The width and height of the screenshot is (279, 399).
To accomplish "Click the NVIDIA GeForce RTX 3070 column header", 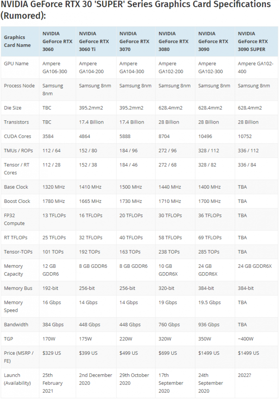I will click(136, 41).
